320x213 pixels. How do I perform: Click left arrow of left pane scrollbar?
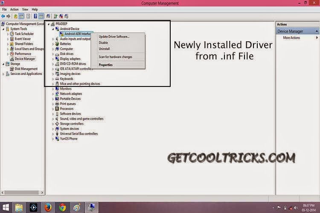[x=3, y=193]
